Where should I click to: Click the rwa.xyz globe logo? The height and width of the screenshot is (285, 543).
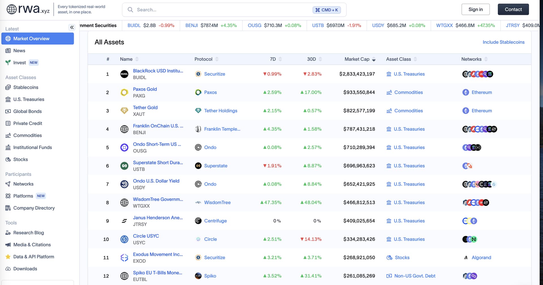12,9
